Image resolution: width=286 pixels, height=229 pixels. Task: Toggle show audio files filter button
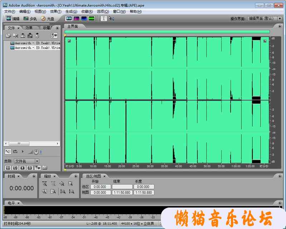pos(8,168)
